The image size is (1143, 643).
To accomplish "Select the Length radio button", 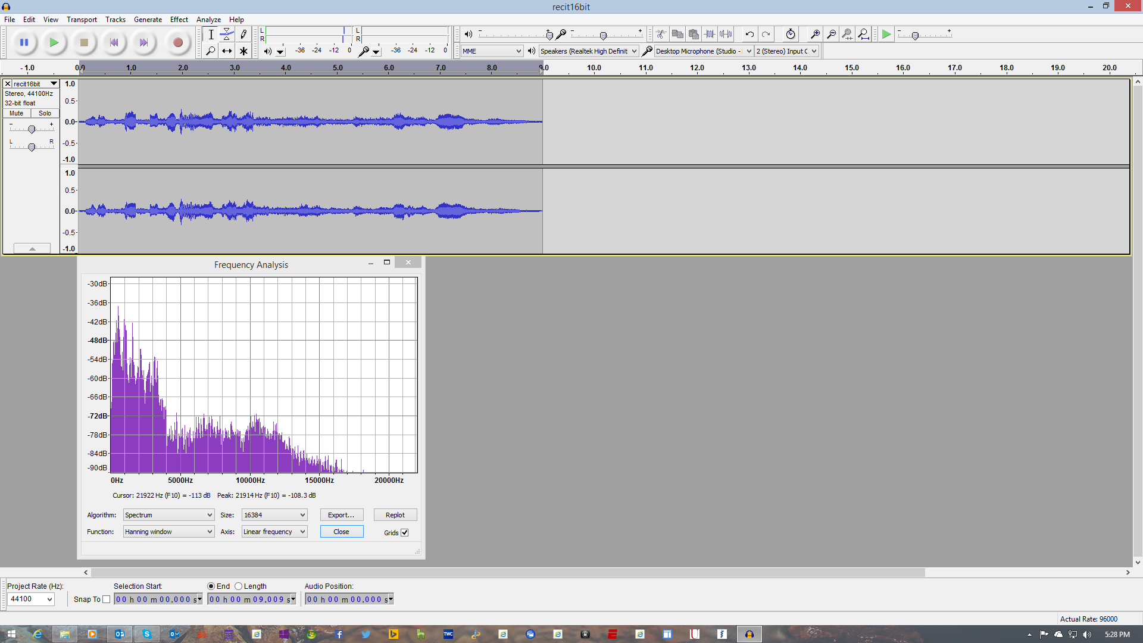I will (x=238, y=586).
